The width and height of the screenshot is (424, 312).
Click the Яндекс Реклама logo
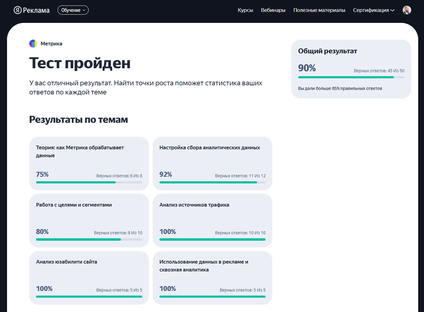pos(31,10)
